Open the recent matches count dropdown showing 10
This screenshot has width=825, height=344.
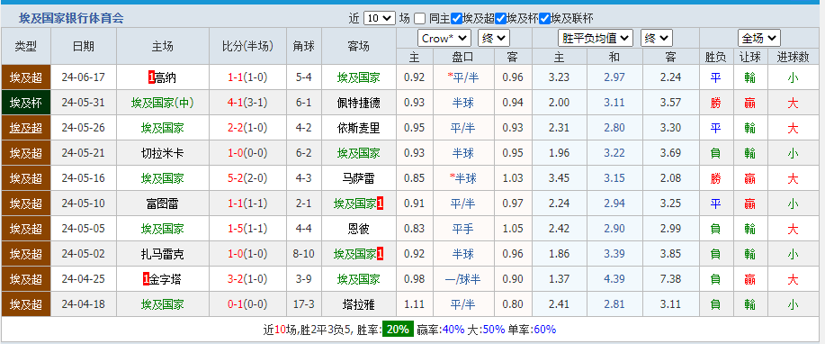(379, 18)
